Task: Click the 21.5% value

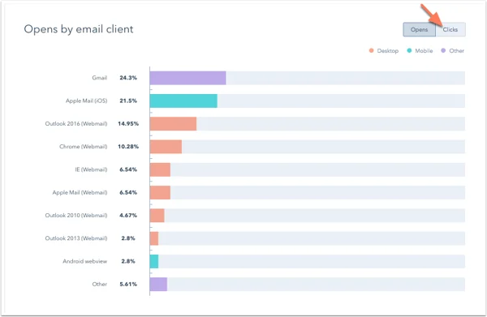Action: point(128,101)
